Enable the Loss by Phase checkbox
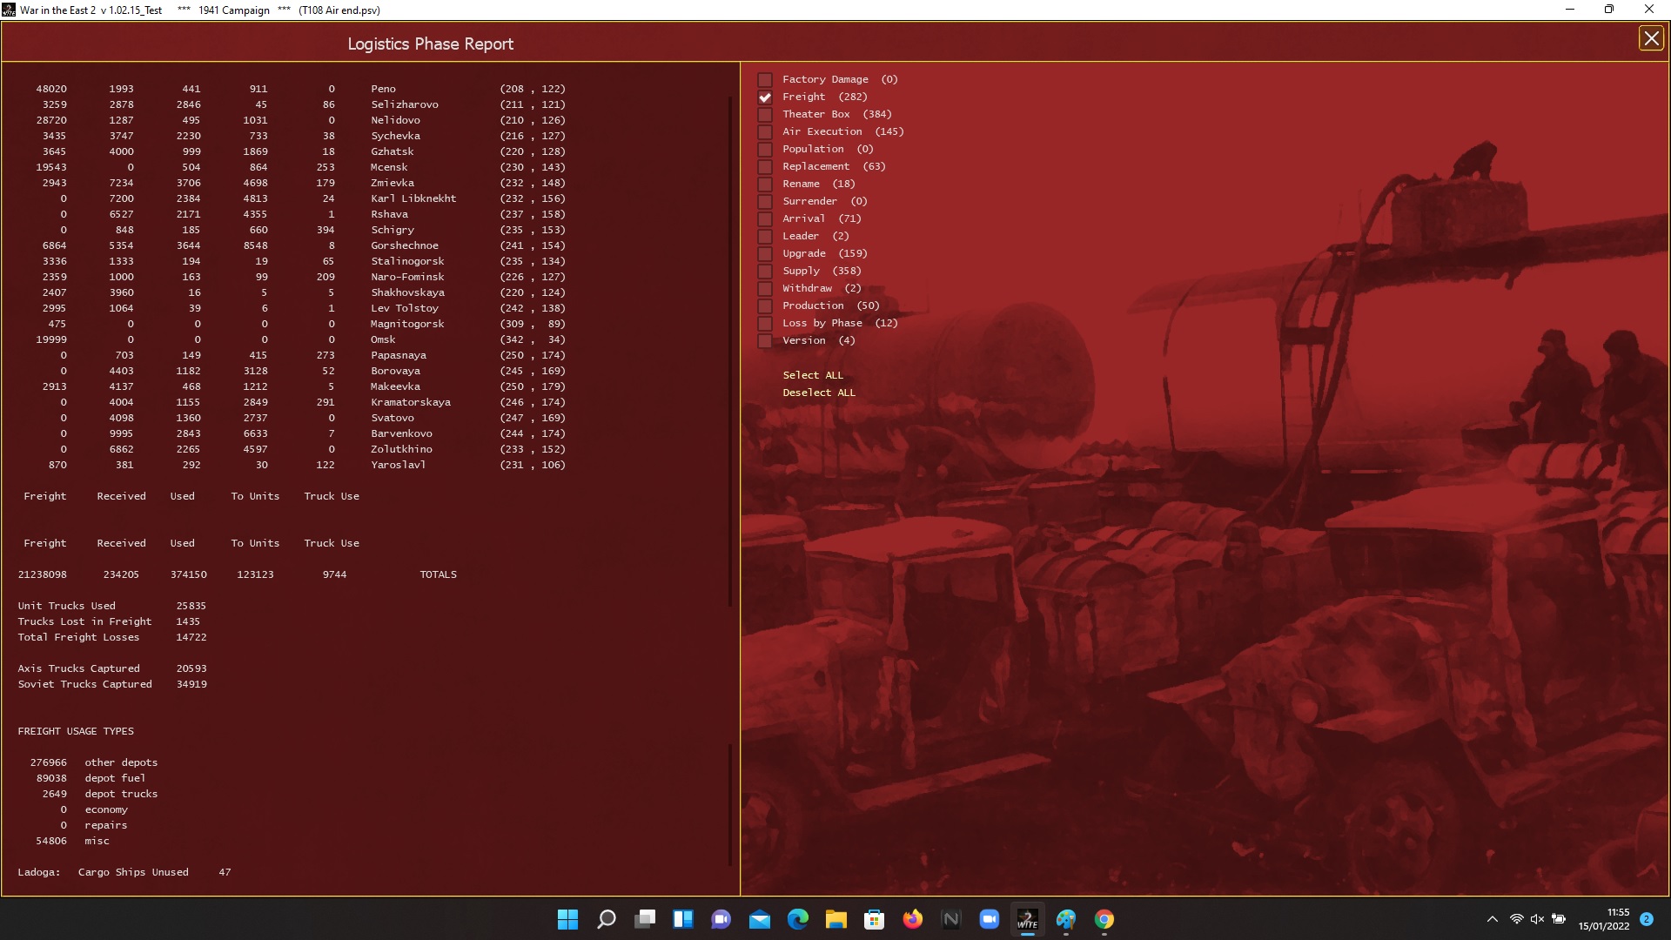 click(x=765, y=324)
